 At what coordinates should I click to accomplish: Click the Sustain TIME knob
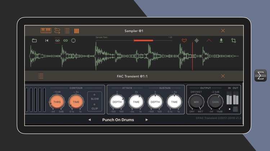174,102
